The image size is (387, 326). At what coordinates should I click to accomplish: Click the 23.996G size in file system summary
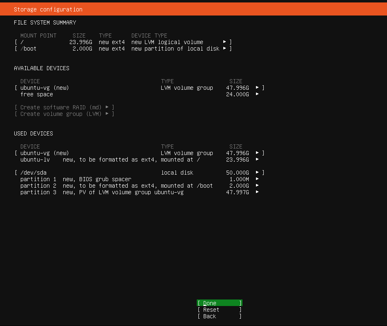[81, 42]
